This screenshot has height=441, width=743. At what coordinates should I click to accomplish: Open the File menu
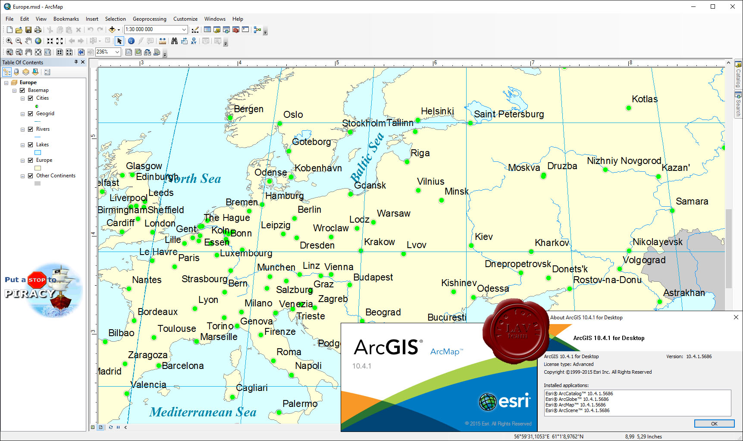9,19
